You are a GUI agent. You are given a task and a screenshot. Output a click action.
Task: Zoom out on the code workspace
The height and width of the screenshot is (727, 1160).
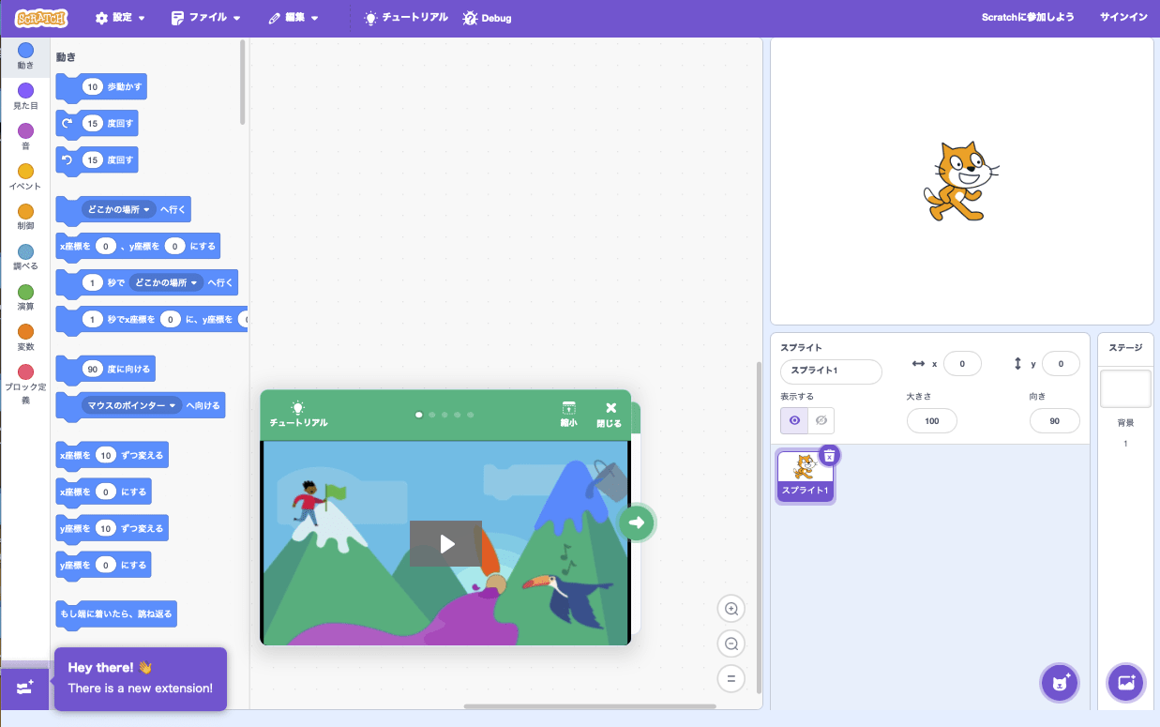point(731,644)
